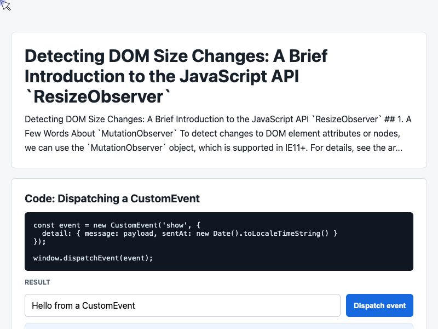Click JavaScript API in the large title
The width and height of the screenshot is (438, 329).
point(239,76)
